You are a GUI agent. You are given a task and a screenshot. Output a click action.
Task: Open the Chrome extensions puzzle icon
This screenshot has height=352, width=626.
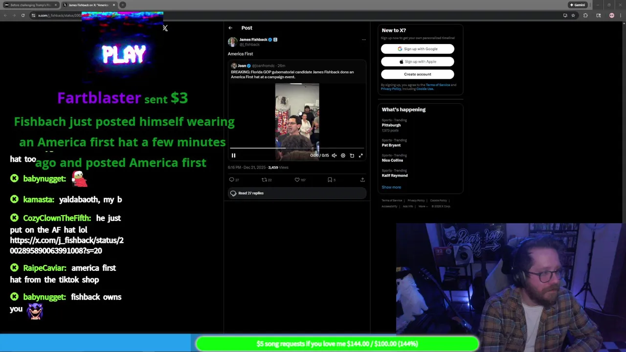(x=585, y=15)
